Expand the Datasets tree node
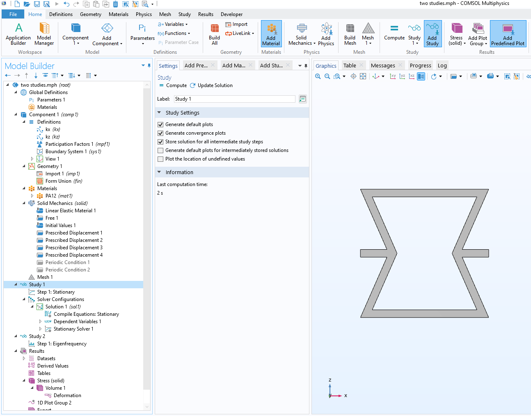The height and width of the screenshot is (416, 531). pos(24,359)
